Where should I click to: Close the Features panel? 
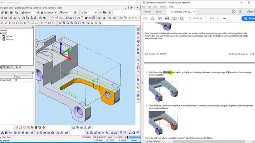tap(33, 27)
